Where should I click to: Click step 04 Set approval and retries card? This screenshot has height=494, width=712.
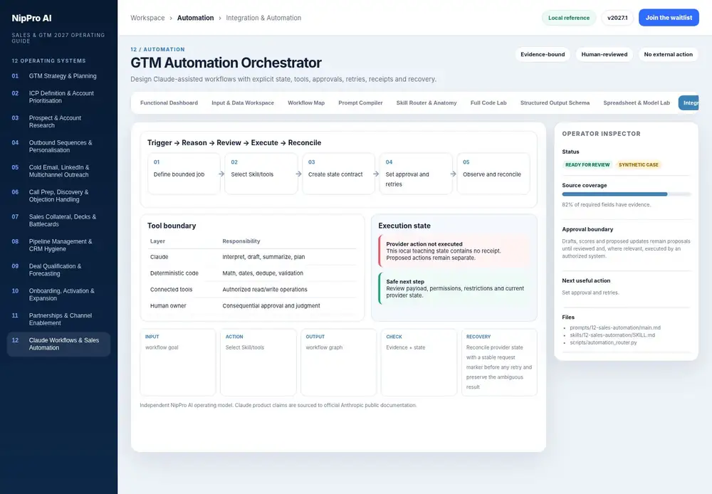[x=416, y=174]
